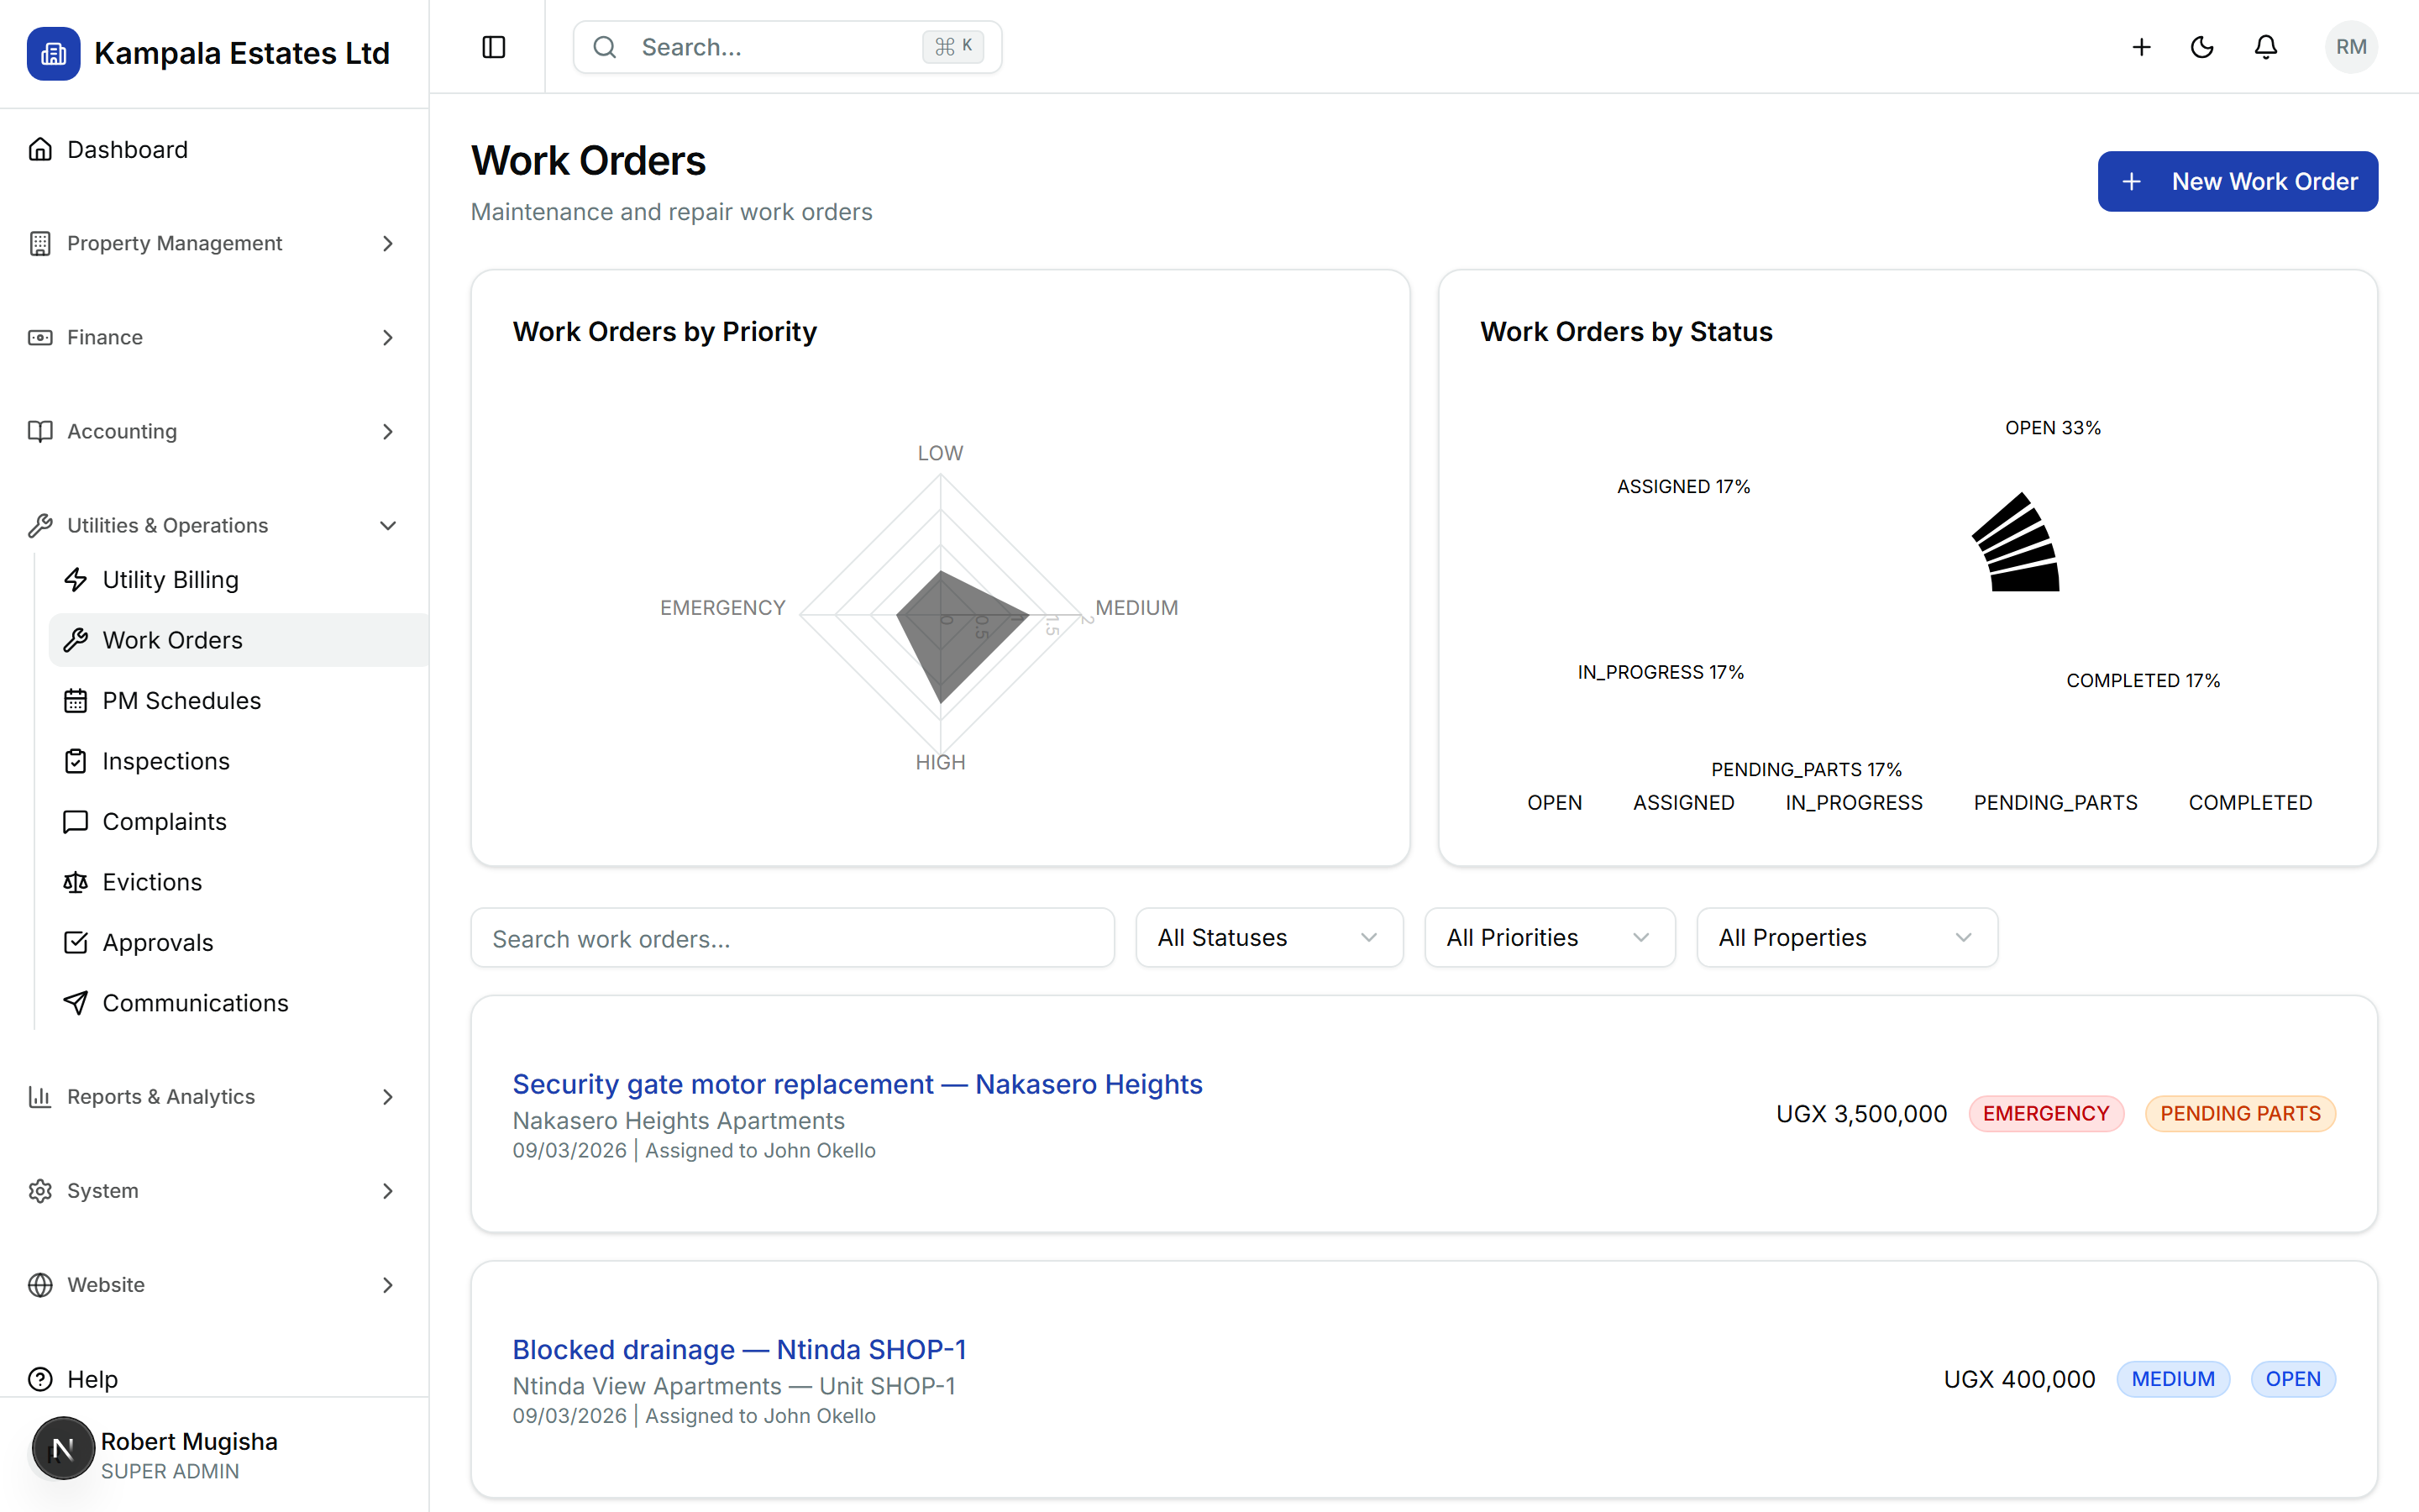Viewport: 2419px width, 1512px height.
Task: Click the Dashboard home icon
Action: [40, 149]
